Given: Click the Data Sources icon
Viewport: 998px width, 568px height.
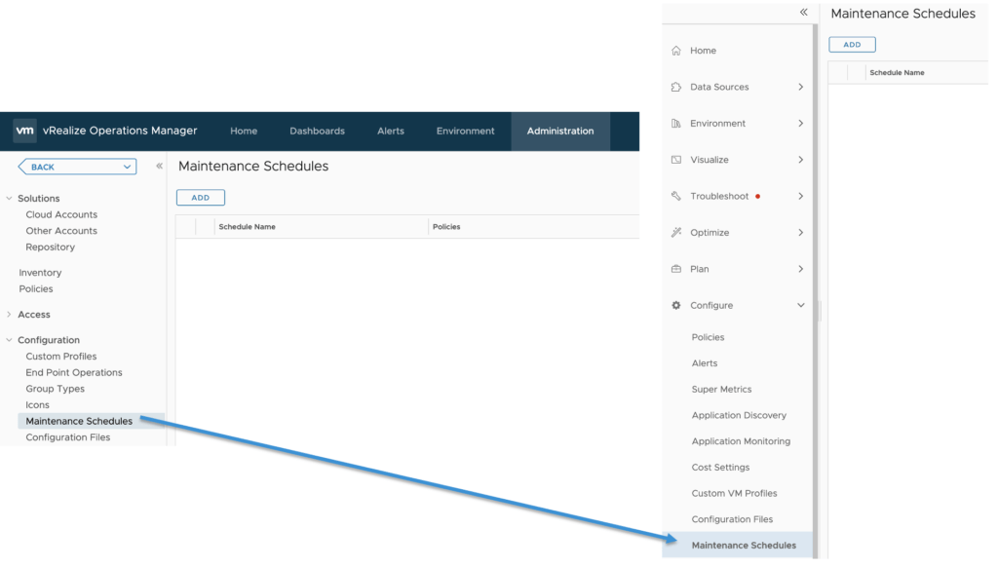Looking at the screenshot, I should tap(676, 87).
